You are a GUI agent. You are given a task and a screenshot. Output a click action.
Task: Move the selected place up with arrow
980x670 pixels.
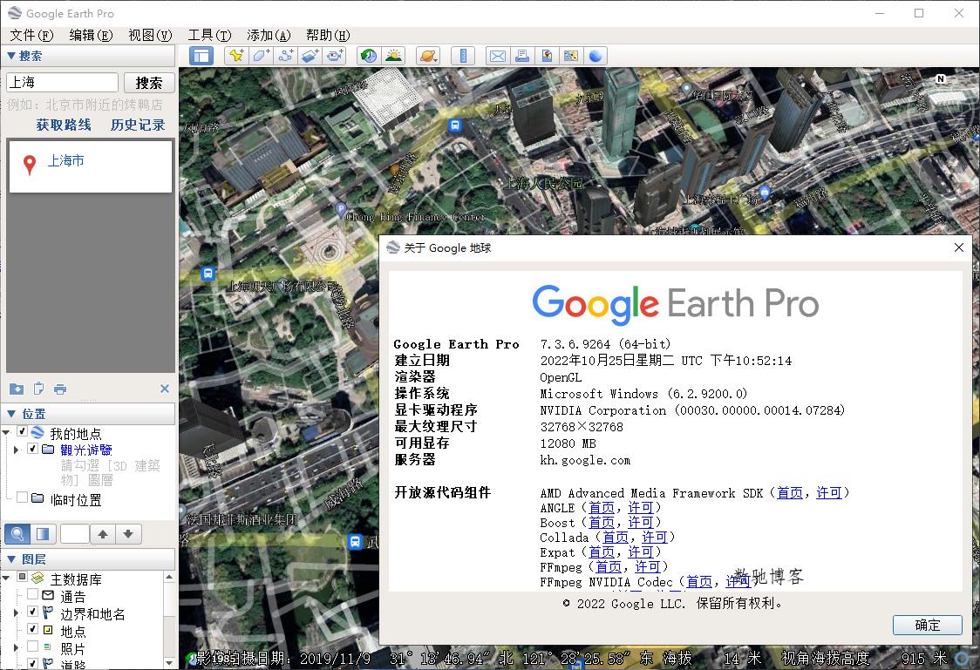click(x=103, y=534)
